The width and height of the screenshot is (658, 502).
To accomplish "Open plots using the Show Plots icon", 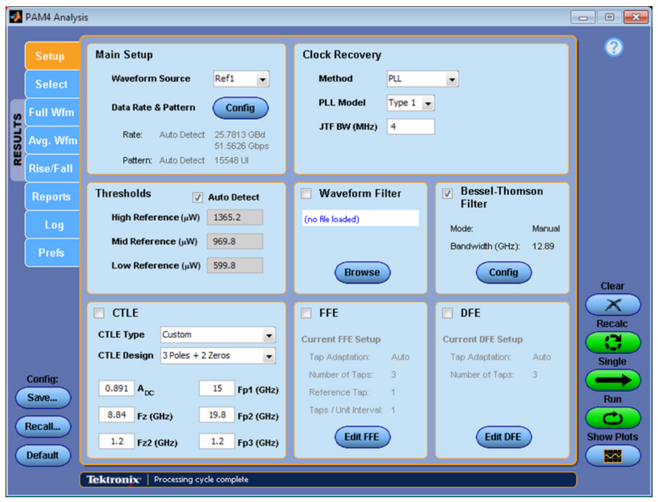I will click(x=612, y=455).
